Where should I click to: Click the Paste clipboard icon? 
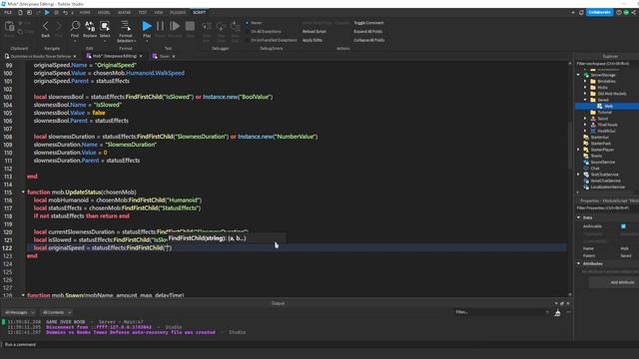pos(9,27)
